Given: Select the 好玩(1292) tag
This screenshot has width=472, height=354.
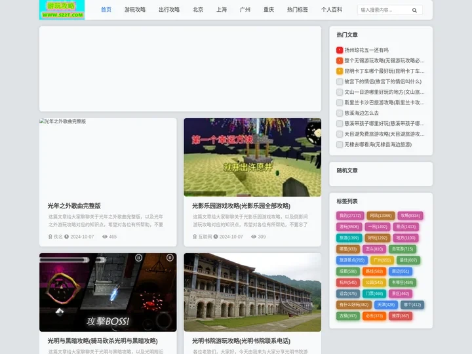Looking at the screenshot, I should coord(377,238).
